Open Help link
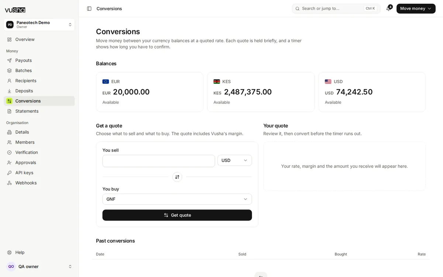 tap(39, 253)
